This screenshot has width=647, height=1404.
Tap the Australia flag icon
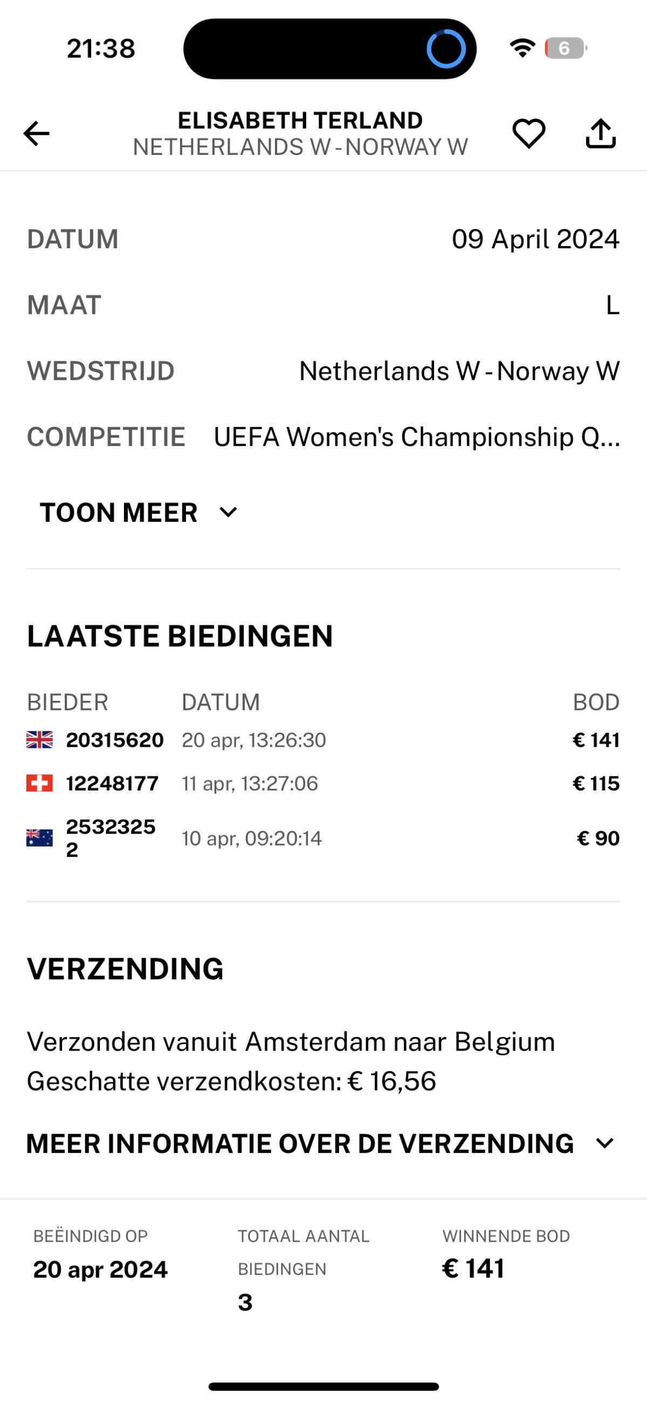coord(40,838)
